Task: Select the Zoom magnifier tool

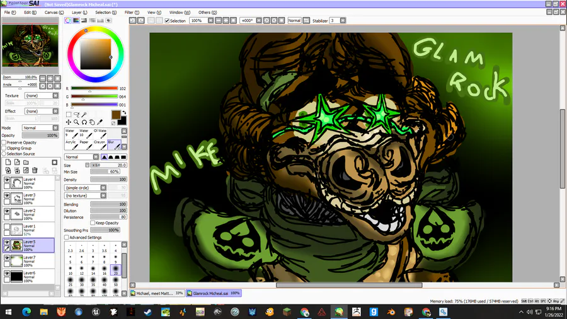Action: click(x=76, y=122)
